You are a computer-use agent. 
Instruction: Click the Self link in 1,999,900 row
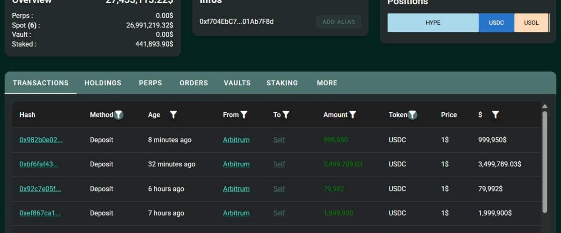click(279, 213)
